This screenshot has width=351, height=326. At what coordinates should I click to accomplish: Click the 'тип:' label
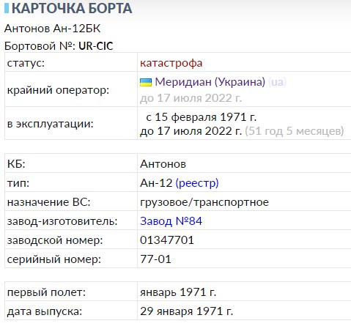tap(18, 183)
